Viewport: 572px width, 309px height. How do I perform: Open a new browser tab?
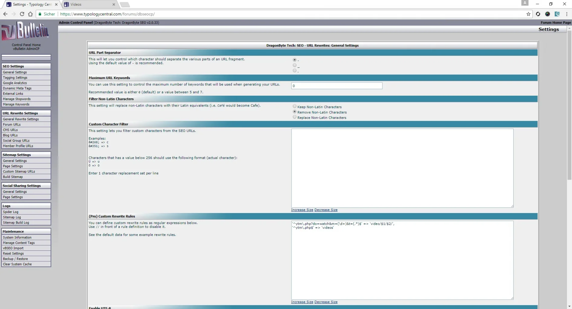[x=125, y=5]
